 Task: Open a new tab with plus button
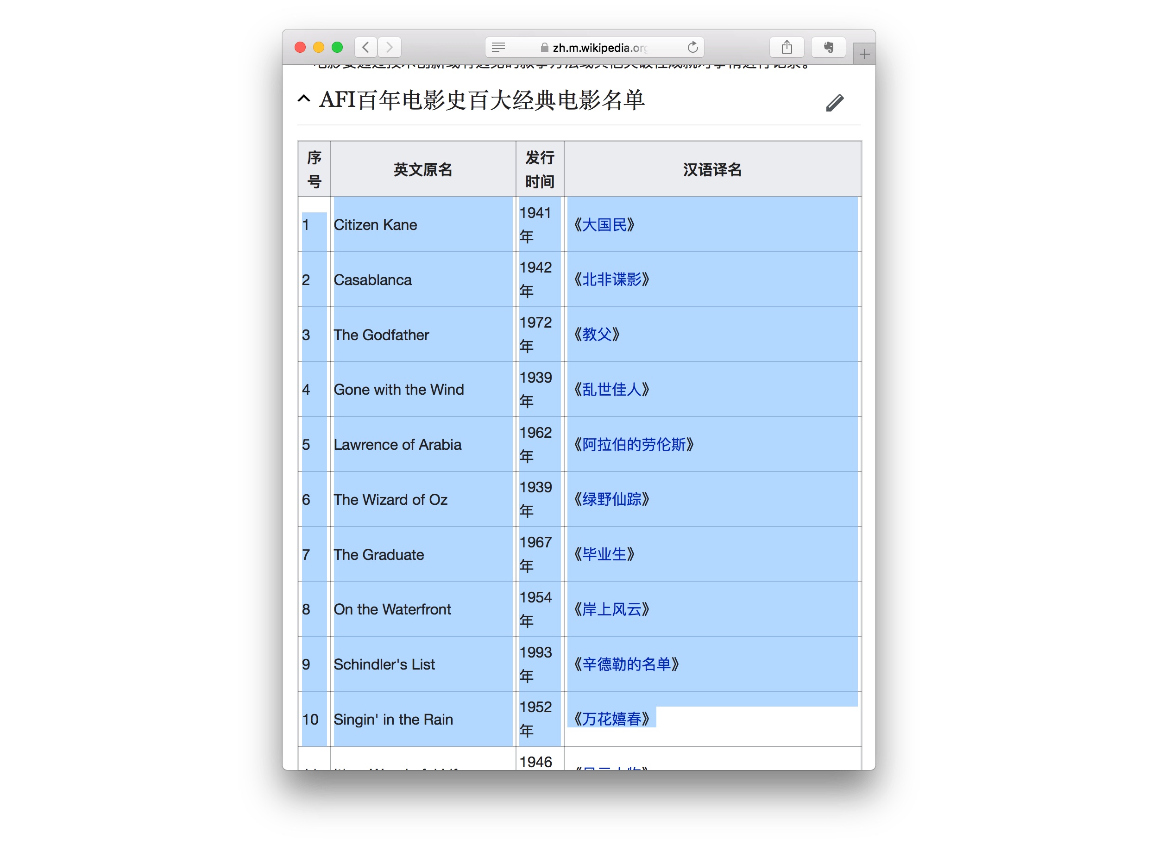(864, 54)
